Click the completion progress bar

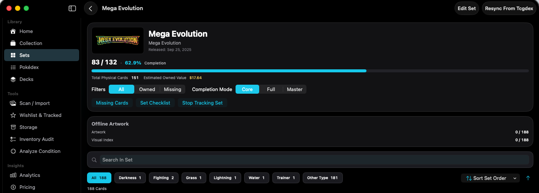click(x=310, y=70)
